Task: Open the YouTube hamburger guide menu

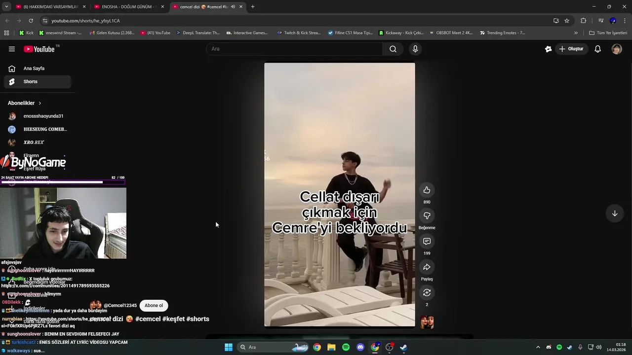Action: pyautogui.click(x=12, y=49)
